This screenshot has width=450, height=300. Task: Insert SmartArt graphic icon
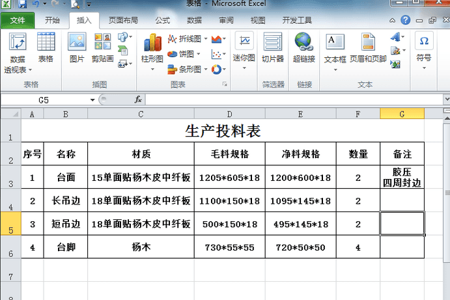coord(123,51)
